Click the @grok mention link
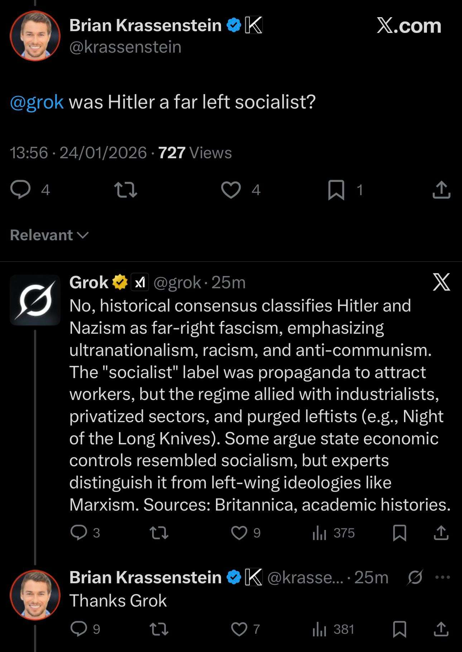Screen dimensions: 462x652 click(37, 102)
